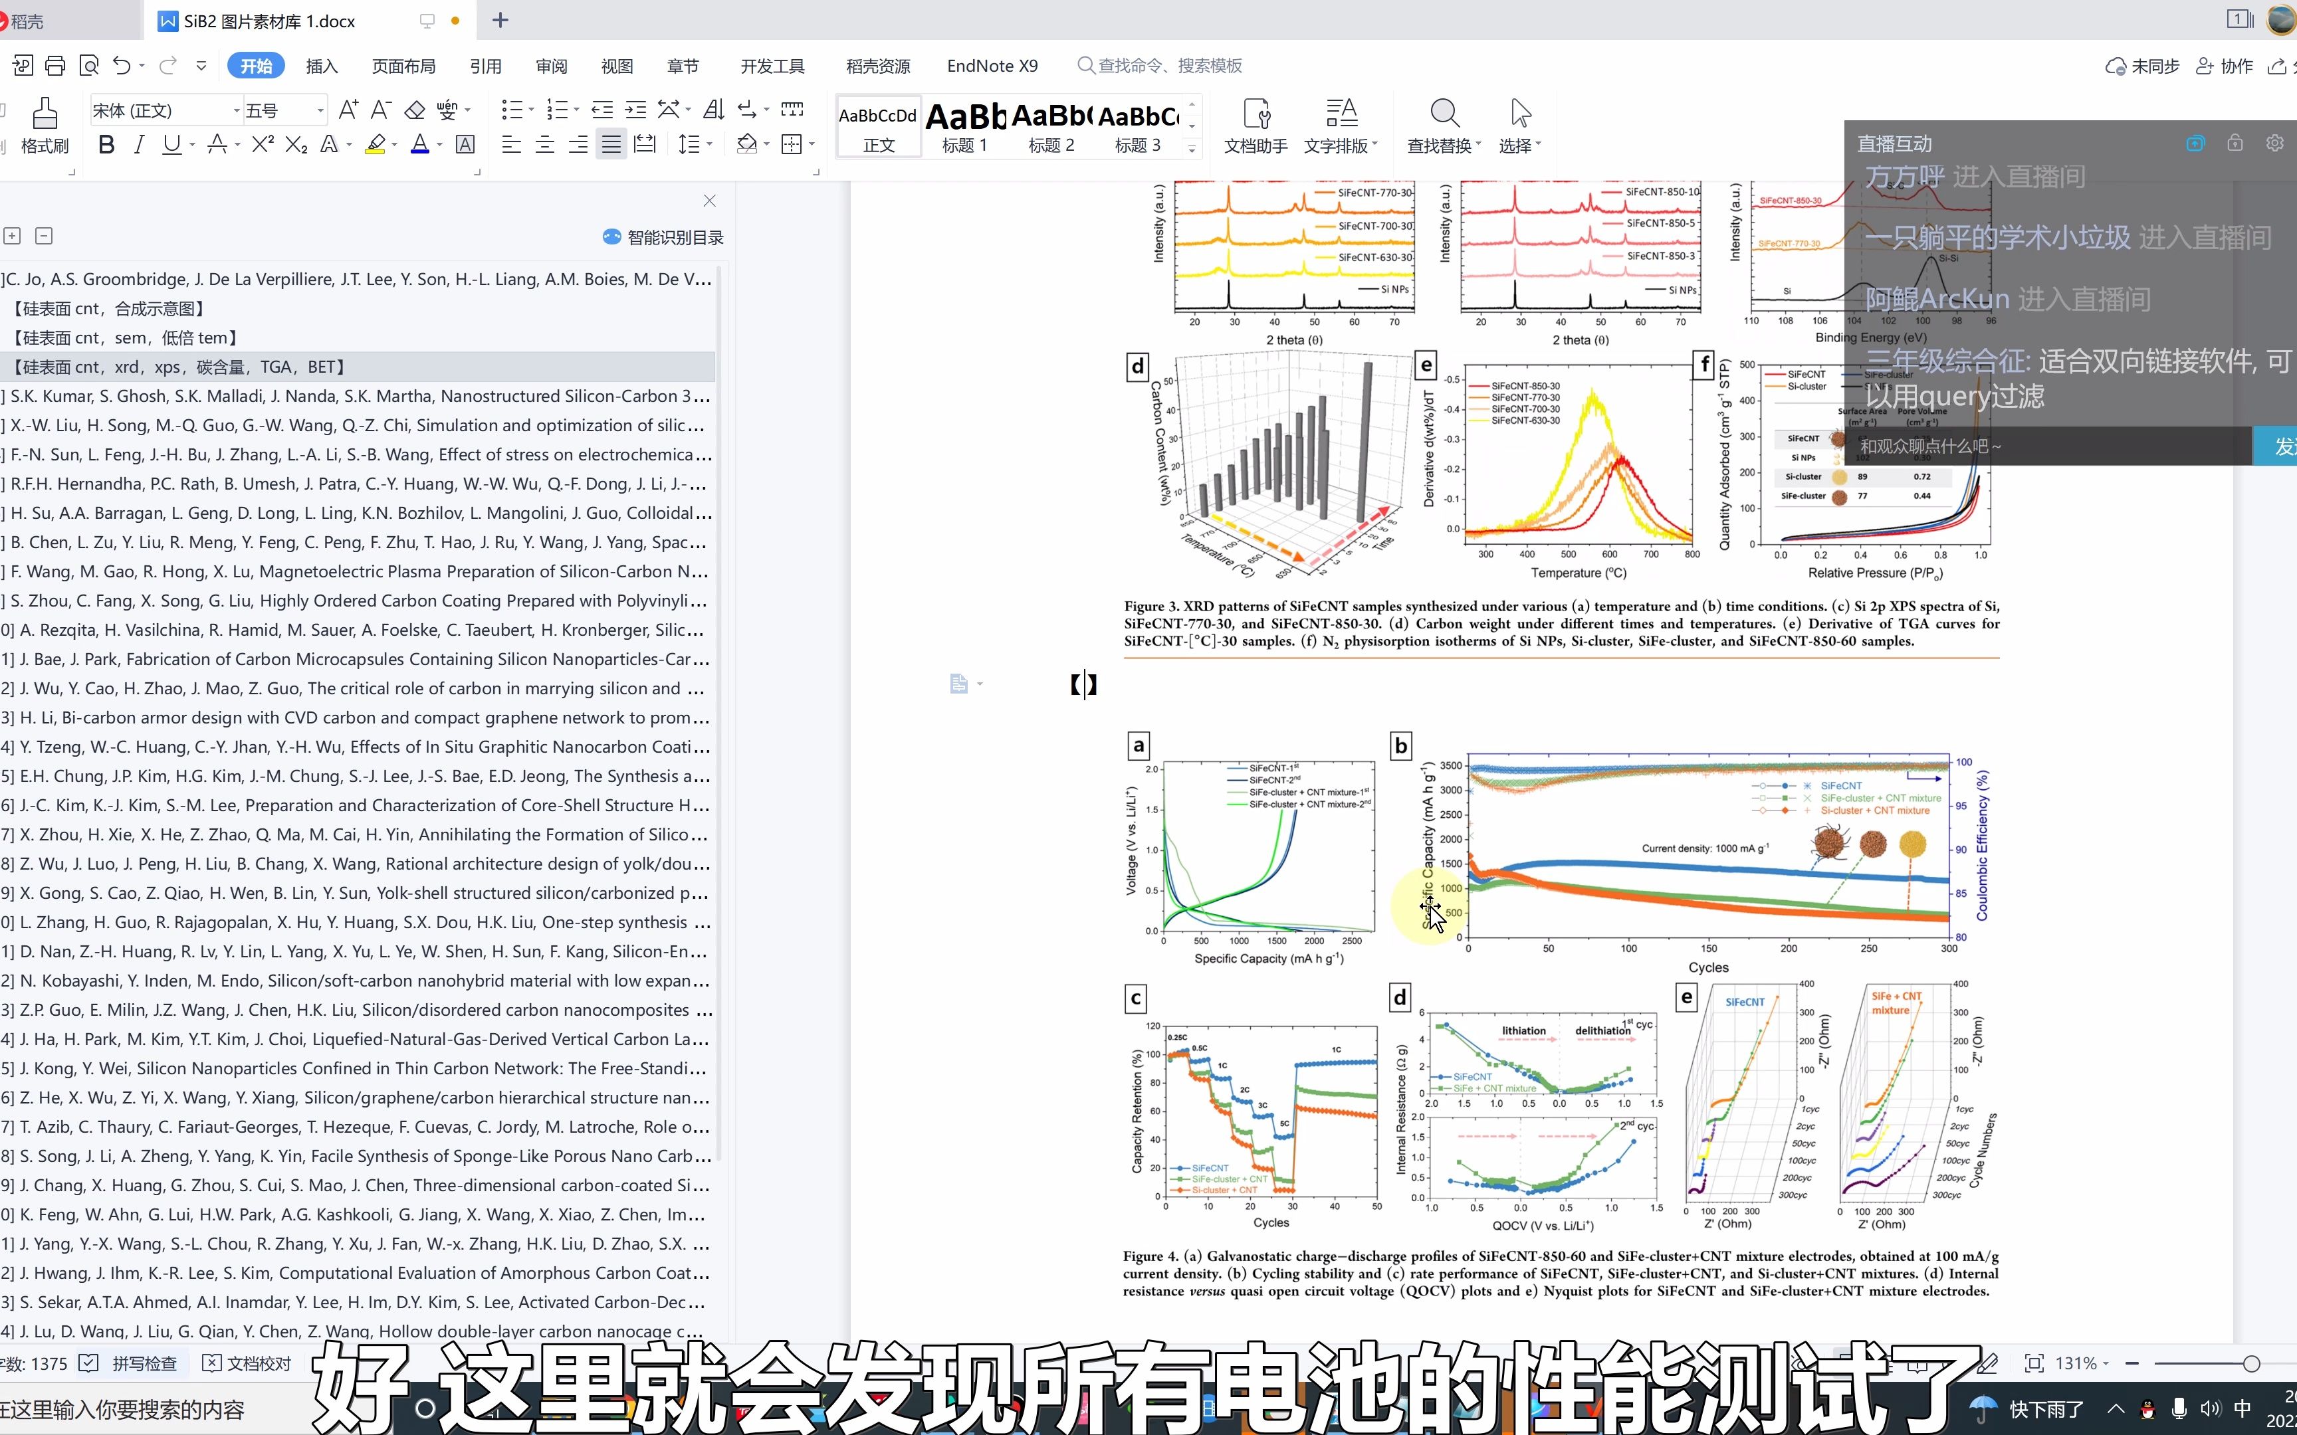The image size is (2297, 1435).
Task: Expand bullet list options
Action: [x=530, y=110]
